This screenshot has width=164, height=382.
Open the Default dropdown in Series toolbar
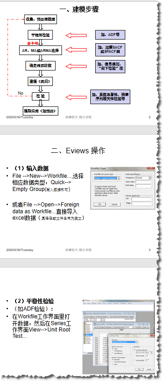tap(129, 327)
